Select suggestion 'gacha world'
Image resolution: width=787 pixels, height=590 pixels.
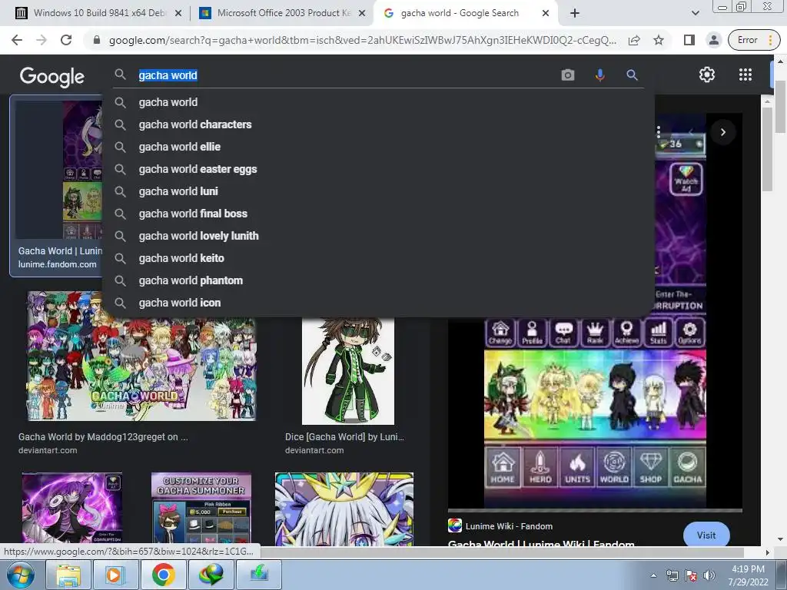click(x=378, y=102)
